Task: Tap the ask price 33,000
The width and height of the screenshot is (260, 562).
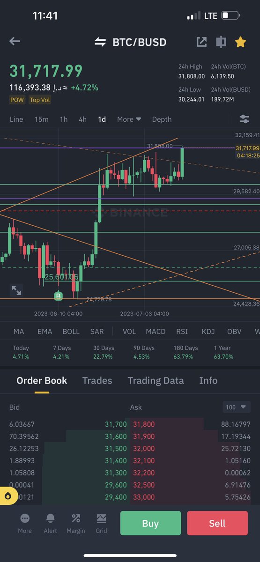Action: [144, 497]
